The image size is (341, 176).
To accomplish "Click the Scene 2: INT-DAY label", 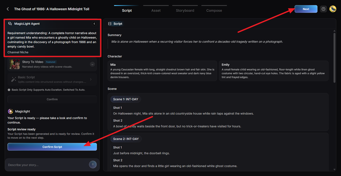I will point(126,139).
